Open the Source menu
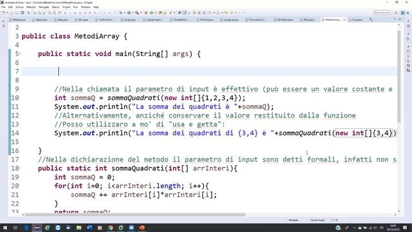This screenshot has width=412, height=232. [19, 7]
